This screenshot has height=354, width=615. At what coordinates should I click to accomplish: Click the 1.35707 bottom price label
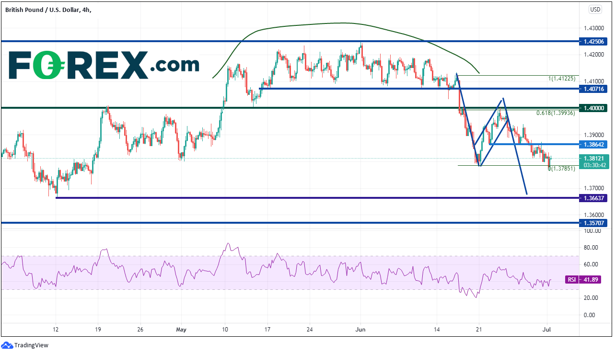coord(593,223)
